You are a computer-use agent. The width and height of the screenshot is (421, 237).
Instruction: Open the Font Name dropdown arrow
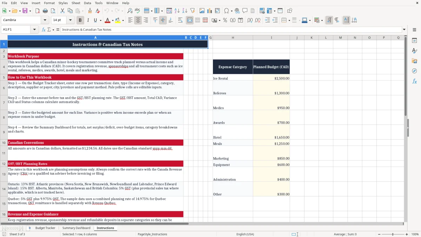pyautogui.click(x=45, y=20)
